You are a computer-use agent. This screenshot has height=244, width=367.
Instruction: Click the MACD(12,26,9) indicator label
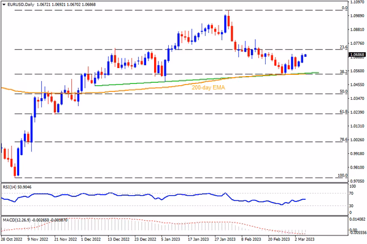coord(35,220)
